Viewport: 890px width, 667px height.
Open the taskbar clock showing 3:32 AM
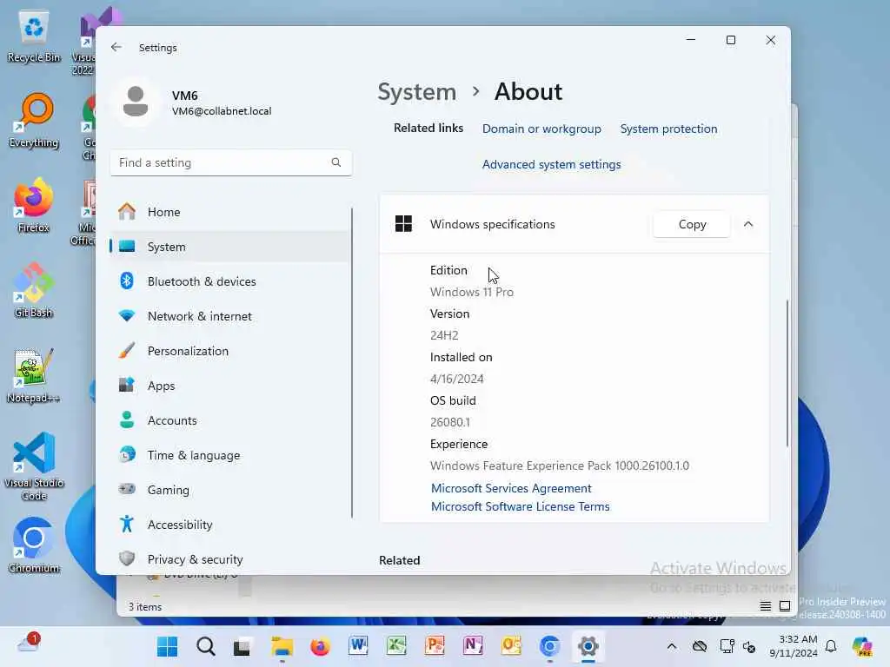(x=793, y=646)
